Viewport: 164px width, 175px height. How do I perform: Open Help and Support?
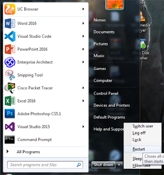pyautogui.click(x=109, y=129)
